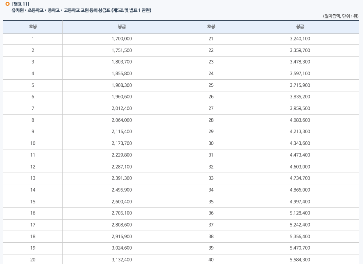This screenshot has width=363, height=264.
Task: Click salary value 3,478,300
Action: [x=300, y=62]
